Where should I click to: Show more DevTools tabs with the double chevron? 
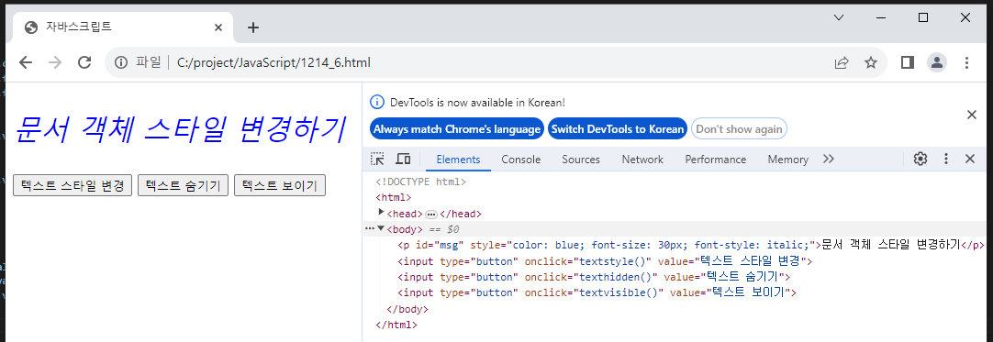pos(829,159)
